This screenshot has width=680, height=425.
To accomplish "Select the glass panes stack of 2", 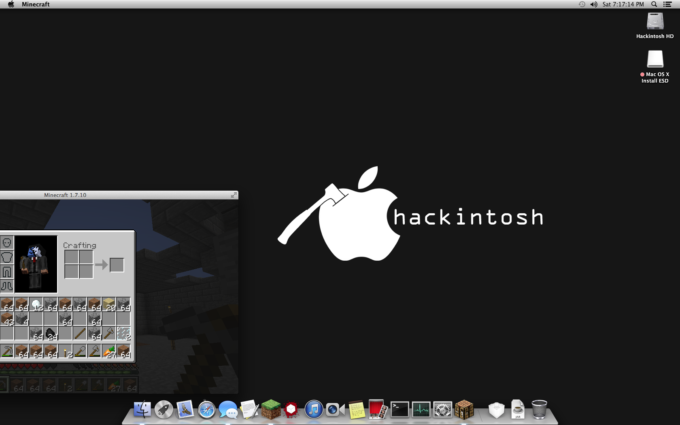I will [x=123, y=334].
